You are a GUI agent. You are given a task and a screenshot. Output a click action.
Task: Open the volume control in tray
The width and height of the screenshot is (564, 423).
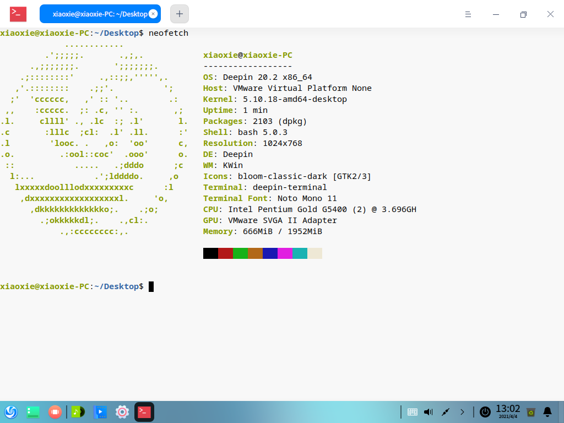429,411
